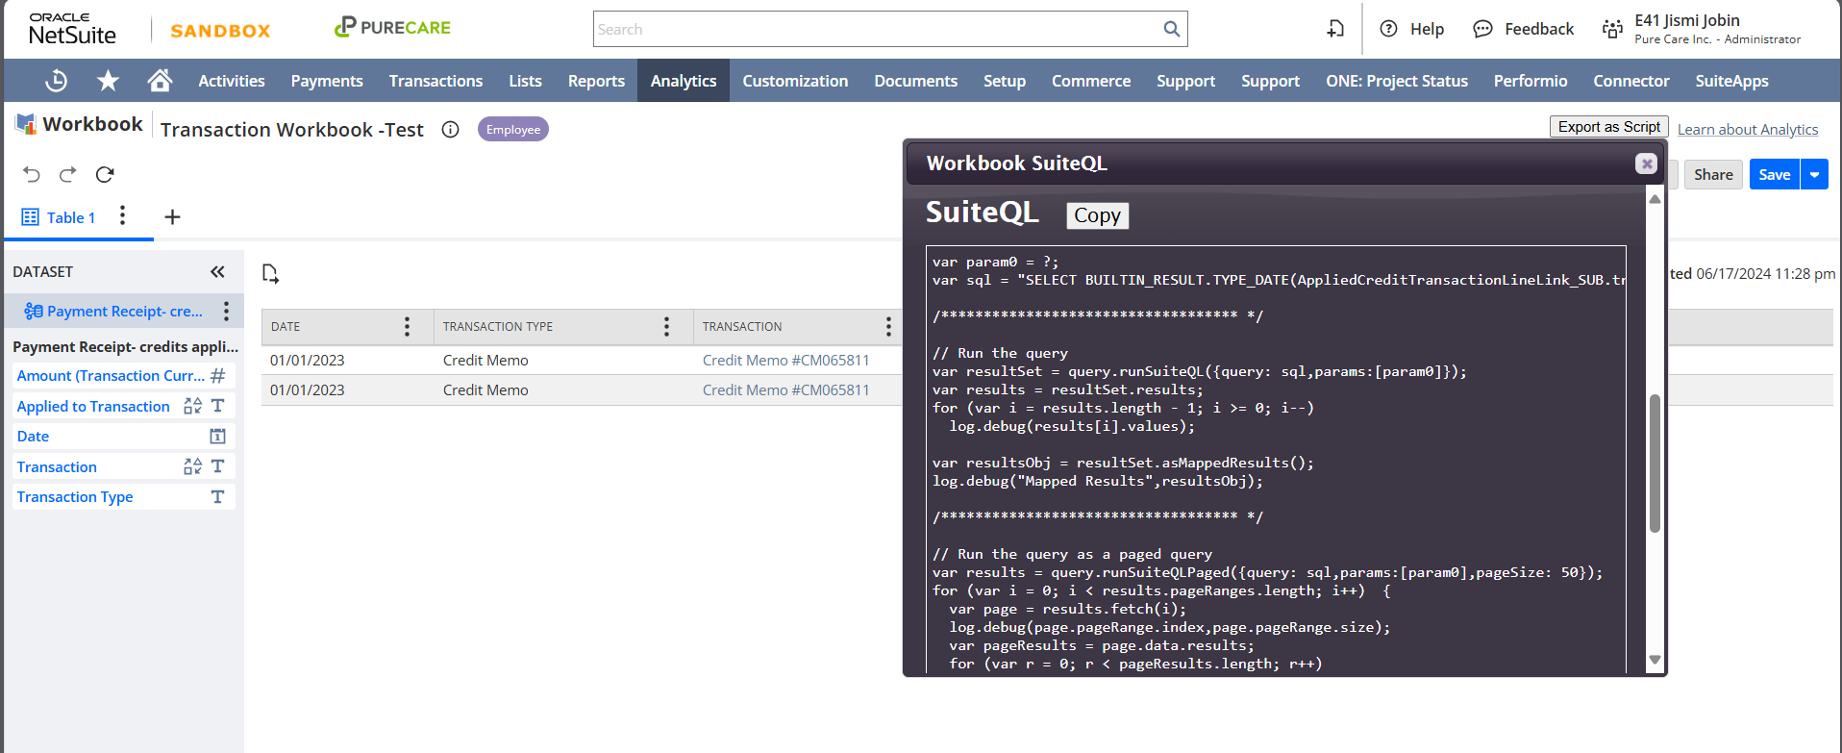Open Table 1 tab options menu
The image size is (1842, 753).
(x=122, y=215)
